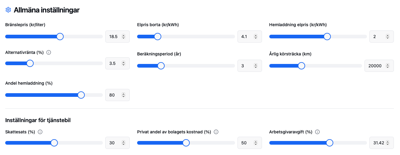Click the Bränslepris slider handle
400x155 pixels.
pyautogui.click(x=60, y=37)
